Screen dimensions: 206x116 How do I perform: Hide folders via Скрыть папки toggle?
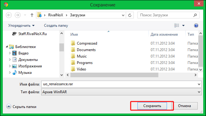pyautogui.click(x=21, y=106)
